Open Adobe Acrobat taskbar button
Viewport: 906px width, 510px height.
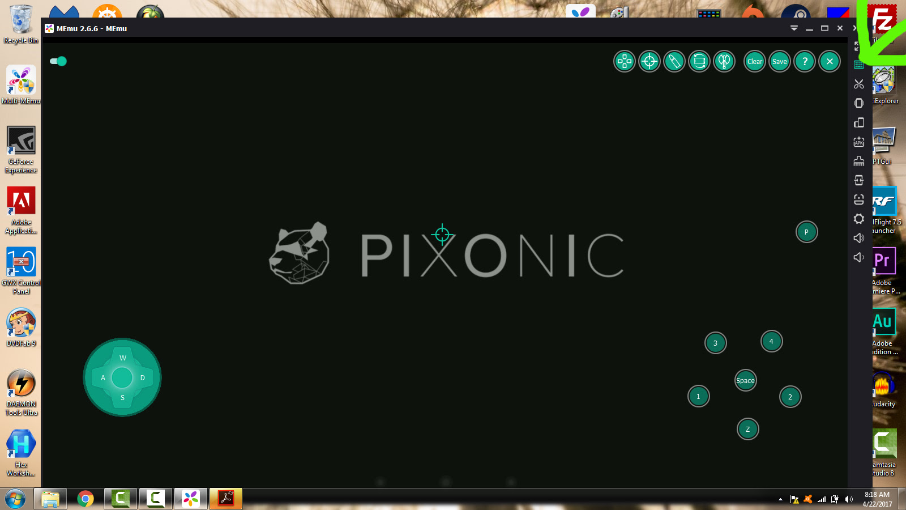(x=226, y=499)
